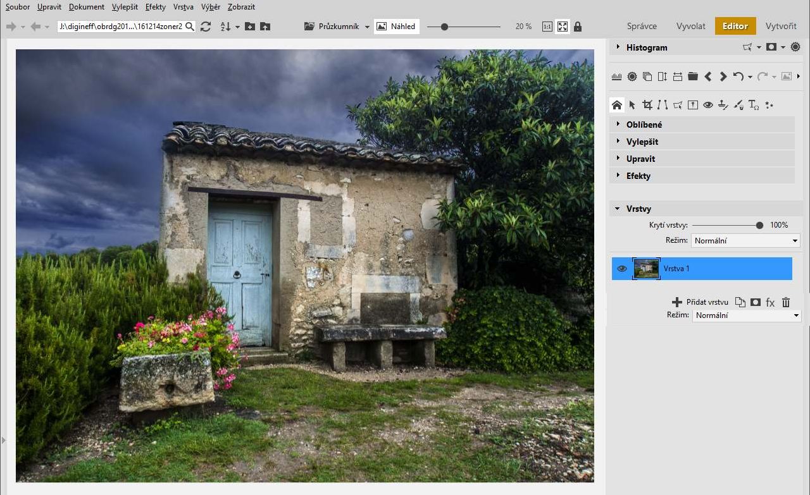Click the new folder plus icon
This screenshot has width=810, height=495.
pos(250,27)
